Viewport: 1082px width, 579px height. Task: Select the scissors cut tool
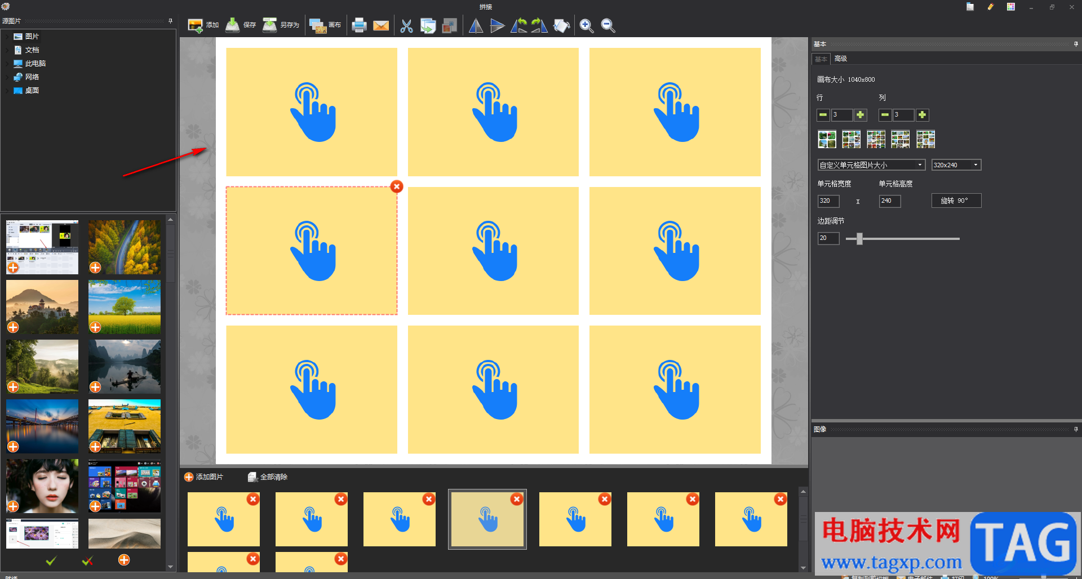point(406,25)
